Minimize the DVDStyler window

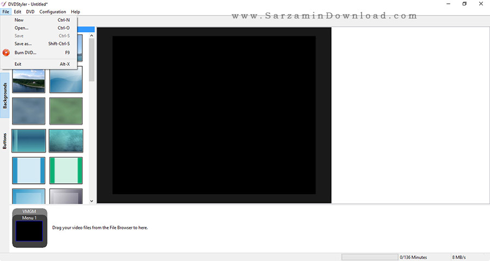coord(449,4)
